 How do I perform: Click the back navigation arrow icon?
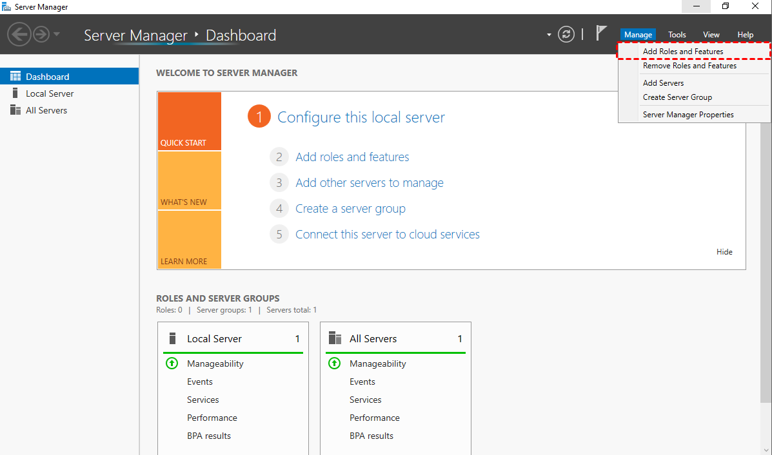pos(19,34)
